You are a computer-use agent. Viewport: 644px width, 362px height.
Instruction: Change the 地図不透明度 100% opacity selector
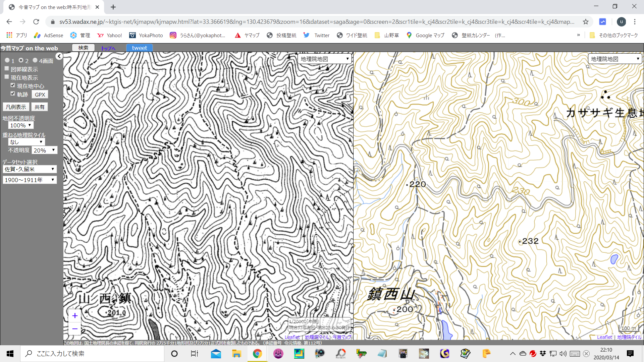21,125
